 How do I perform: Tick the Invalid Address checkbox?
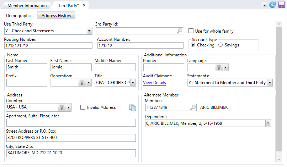83,107
